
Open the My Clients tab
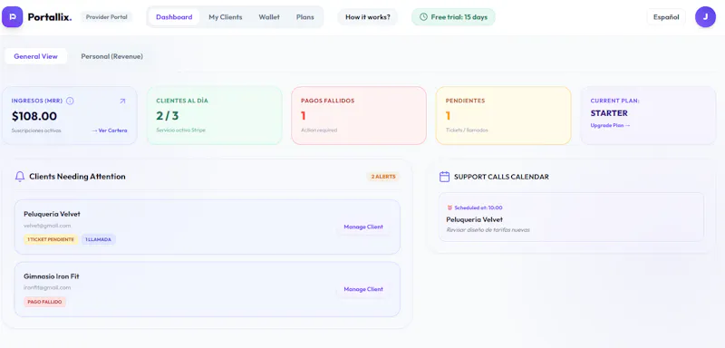click(225, 17)
